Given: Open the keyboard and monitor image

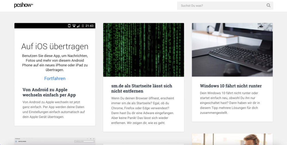Looking at the screenshot, I should click(232, 50).
